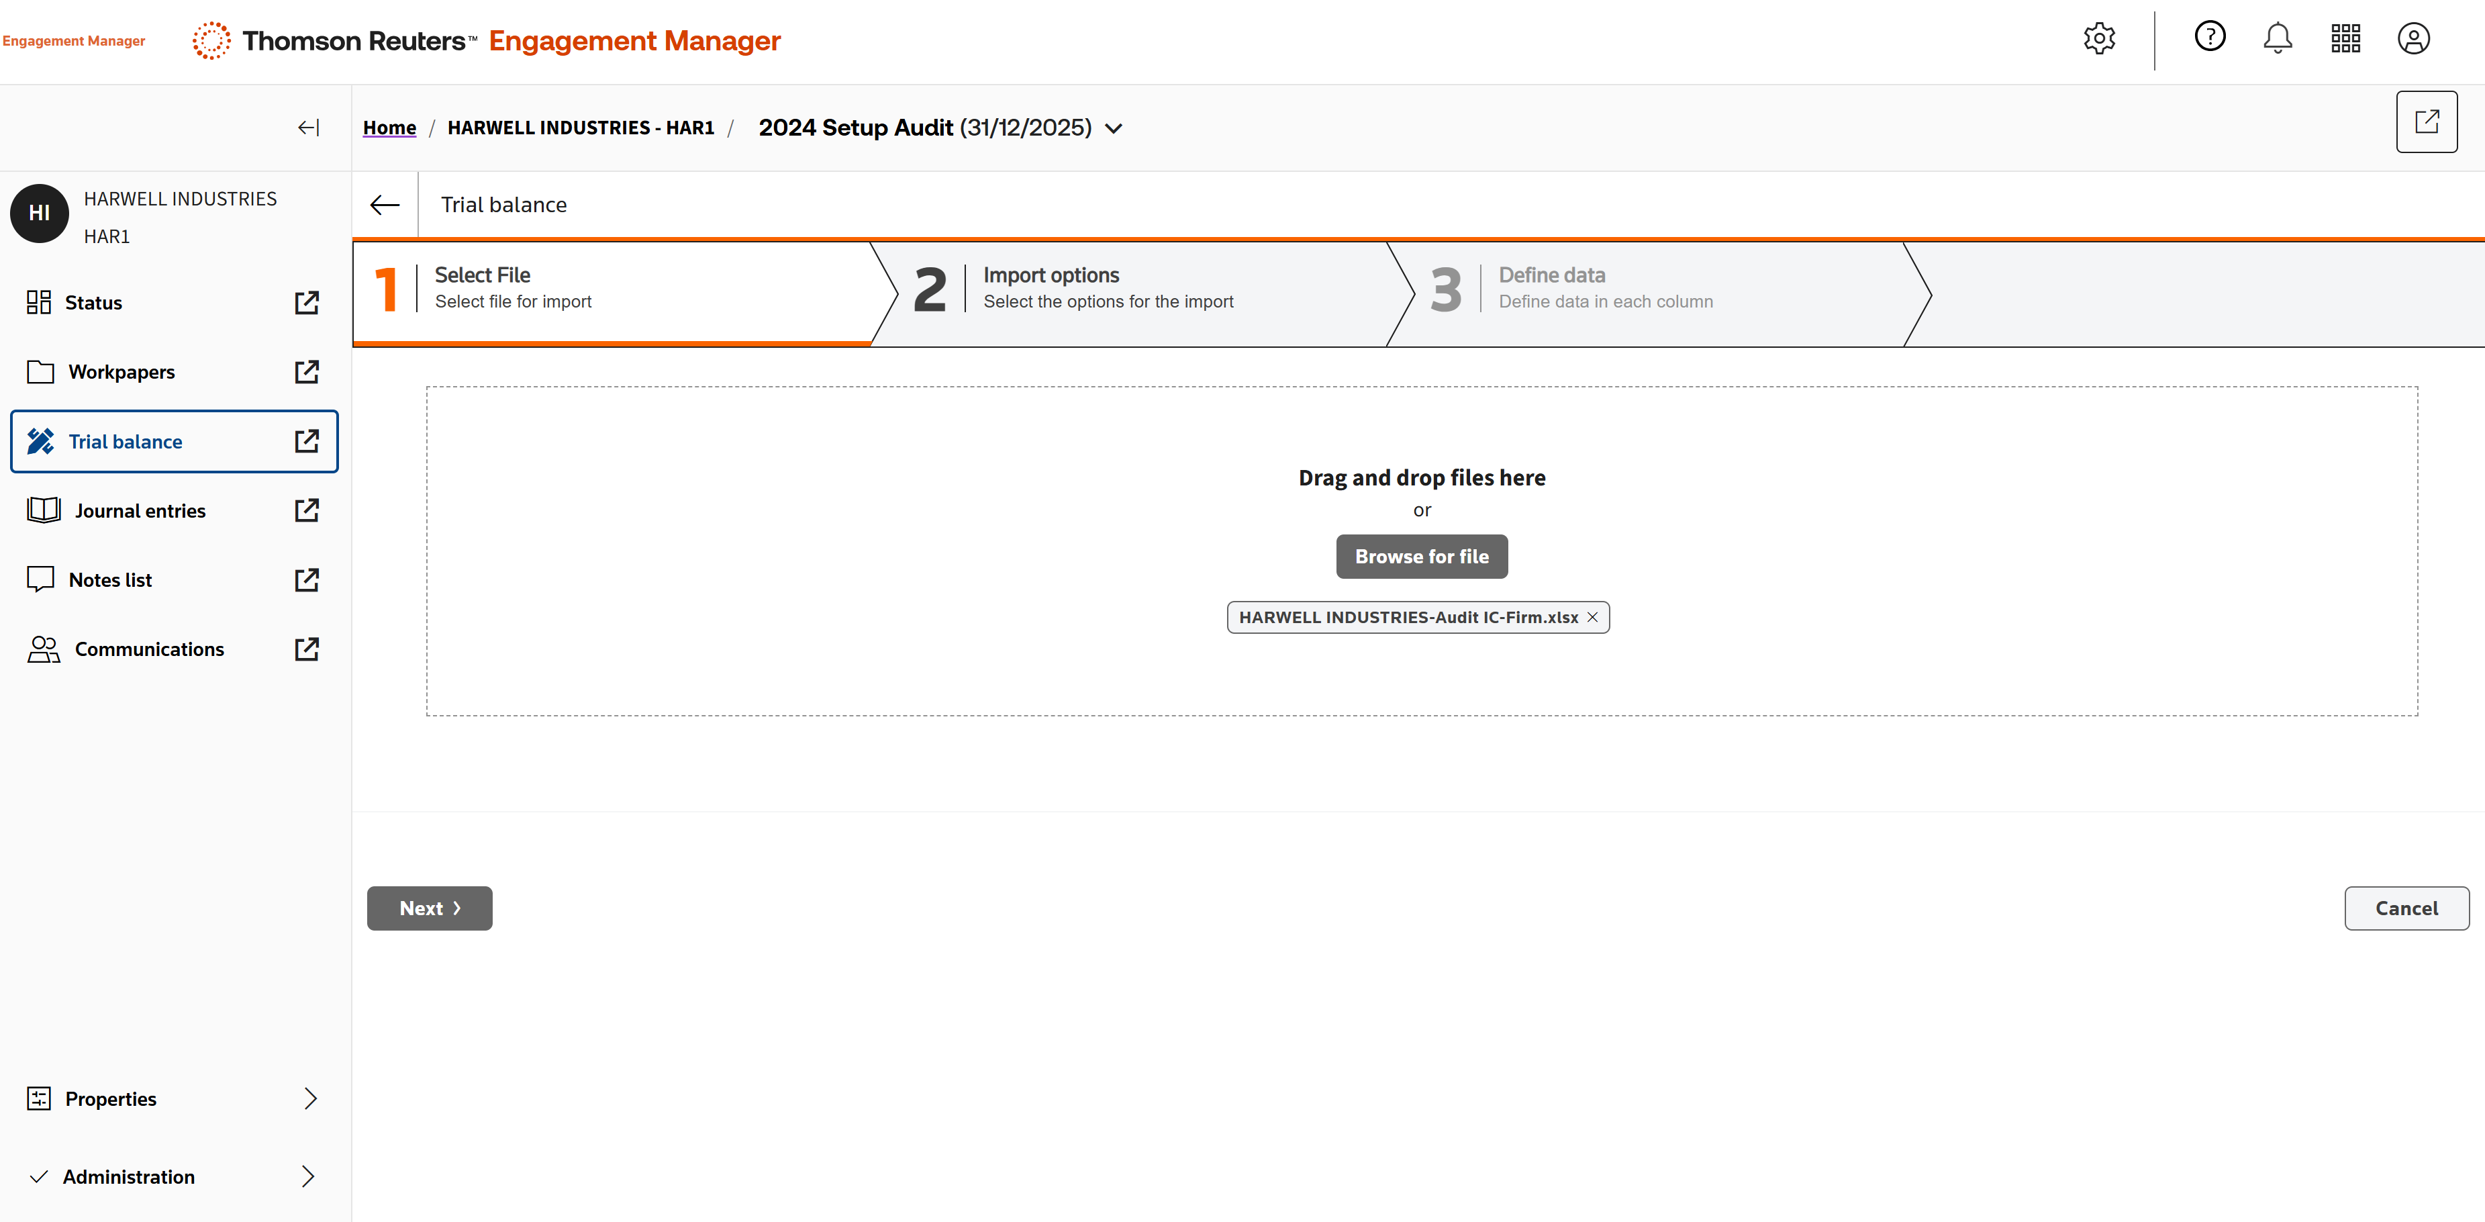Remove HARWELL INDUSTRIES-Audit IC-Firm.xlsx file

(1593, 618)
